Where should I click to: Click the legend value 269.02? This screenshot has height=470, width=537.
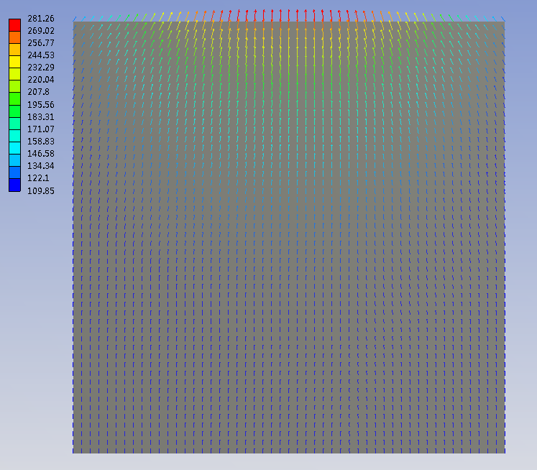tap(41, 31)
